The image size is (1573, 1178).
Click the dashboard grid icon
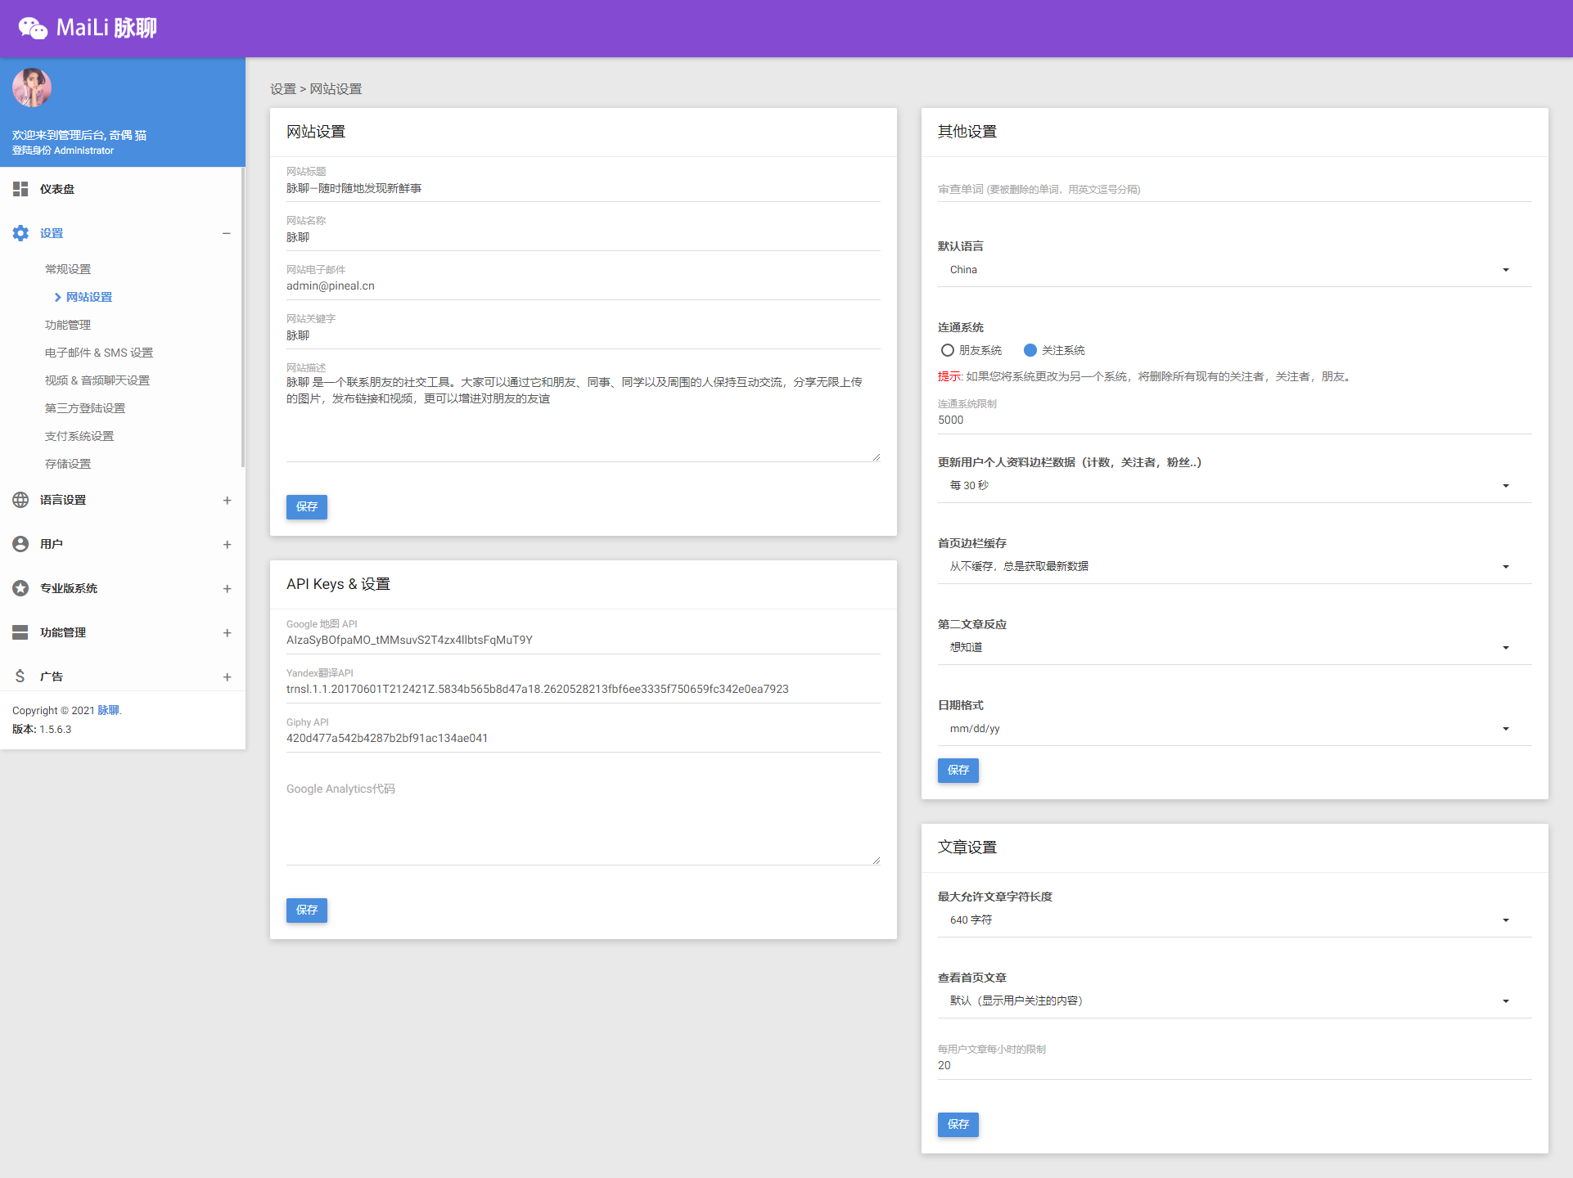point(20,189)
